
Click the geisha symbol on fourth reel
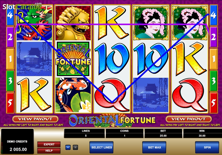tap(151, 23)
